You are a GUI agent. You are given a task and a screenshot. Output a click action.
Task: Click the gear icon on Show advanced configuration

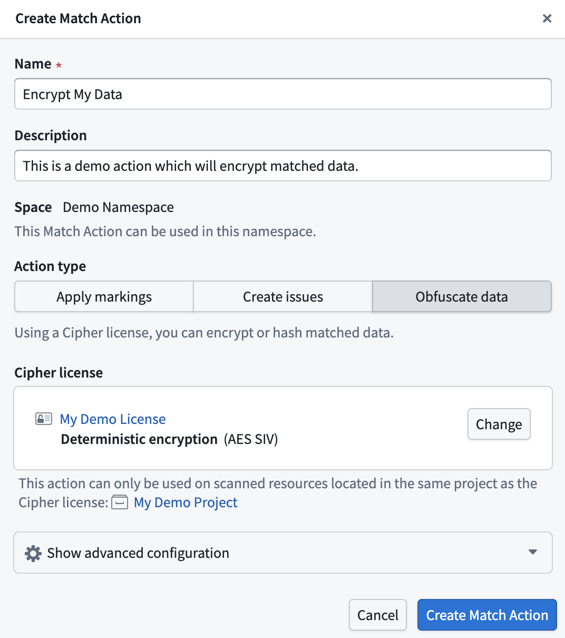33,553
